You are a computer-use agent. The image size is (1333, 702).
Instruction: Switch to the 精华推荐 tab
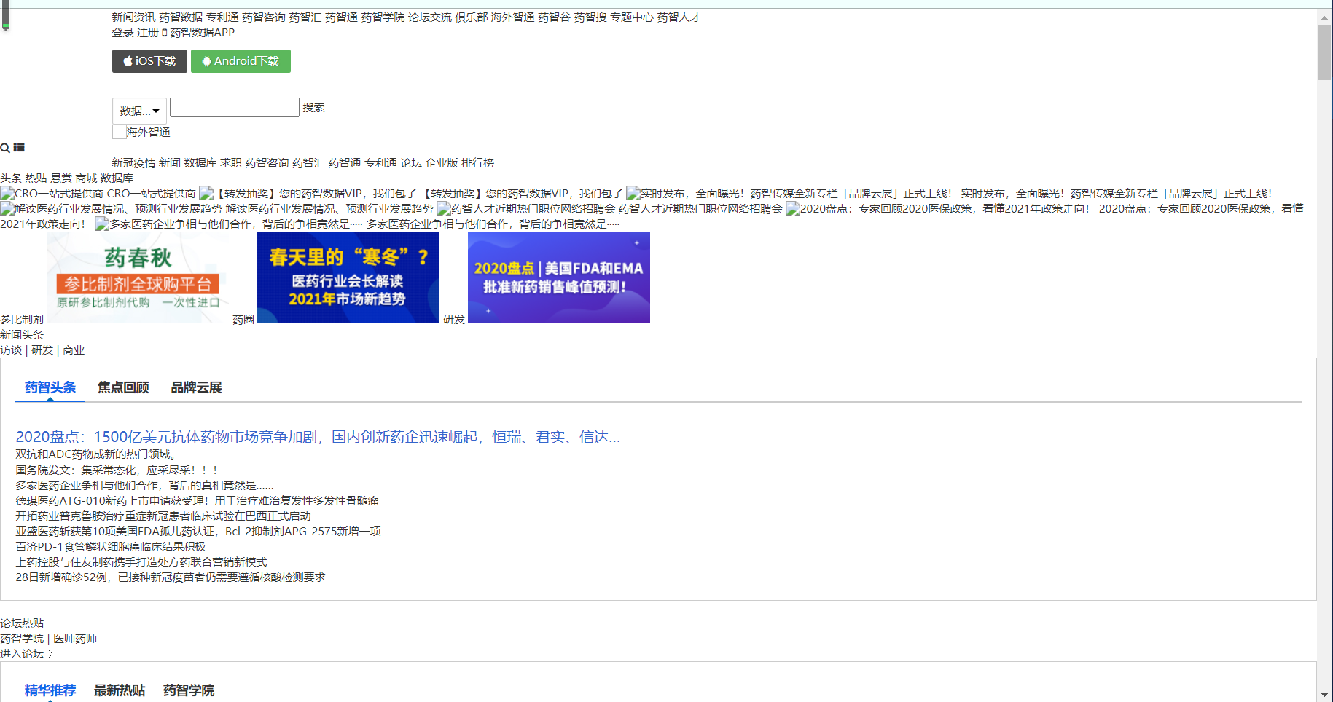pos(50,690)
